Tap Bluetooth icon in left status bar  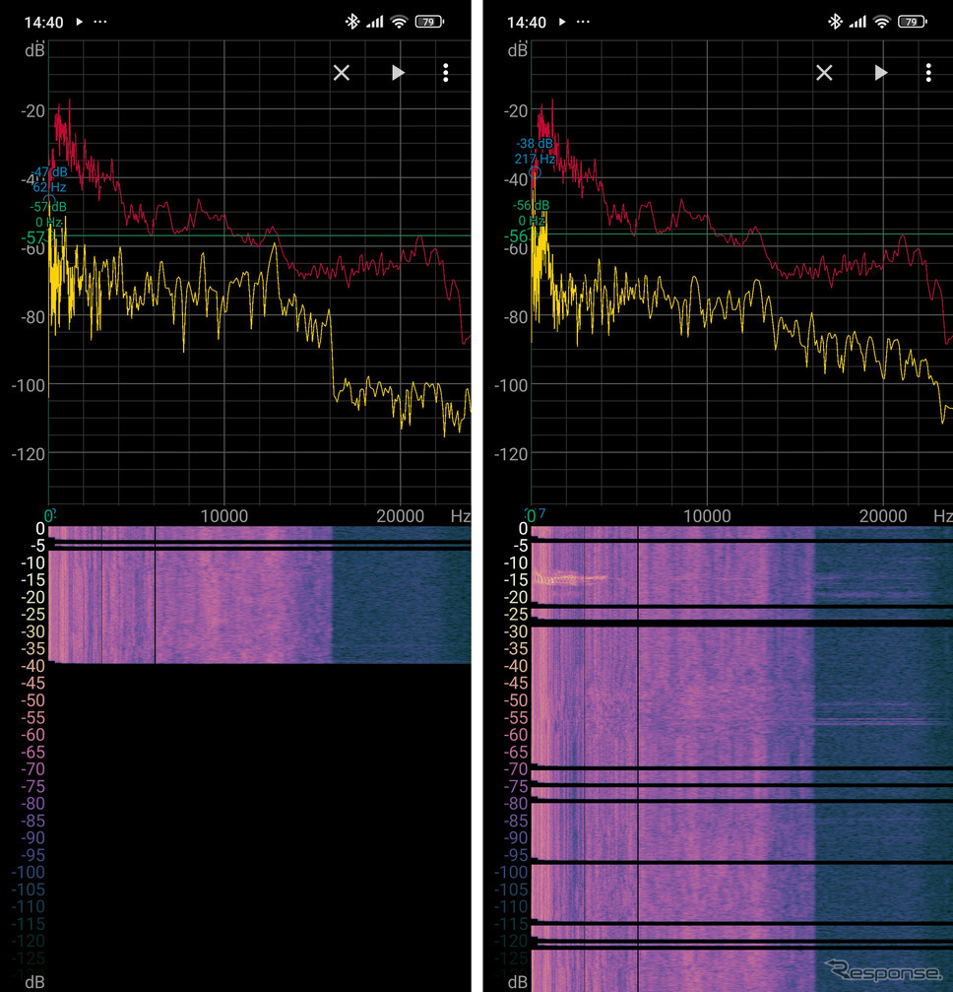click(351, 22)
